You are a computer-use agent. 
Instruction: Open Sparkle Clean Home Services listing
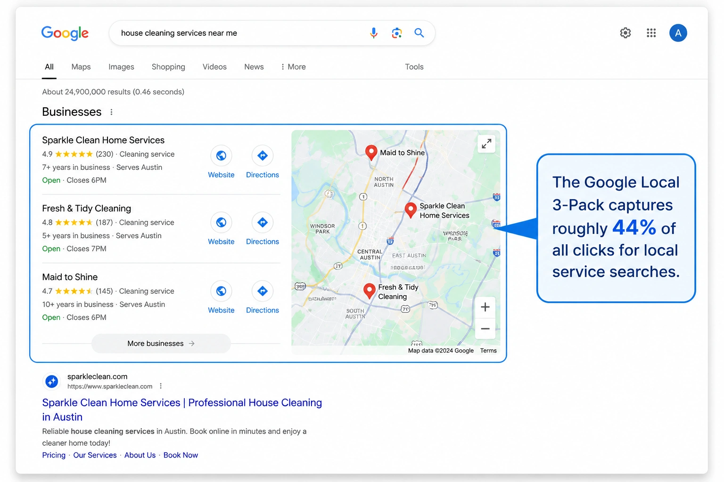pyautogui.click(x=103, y=140)
